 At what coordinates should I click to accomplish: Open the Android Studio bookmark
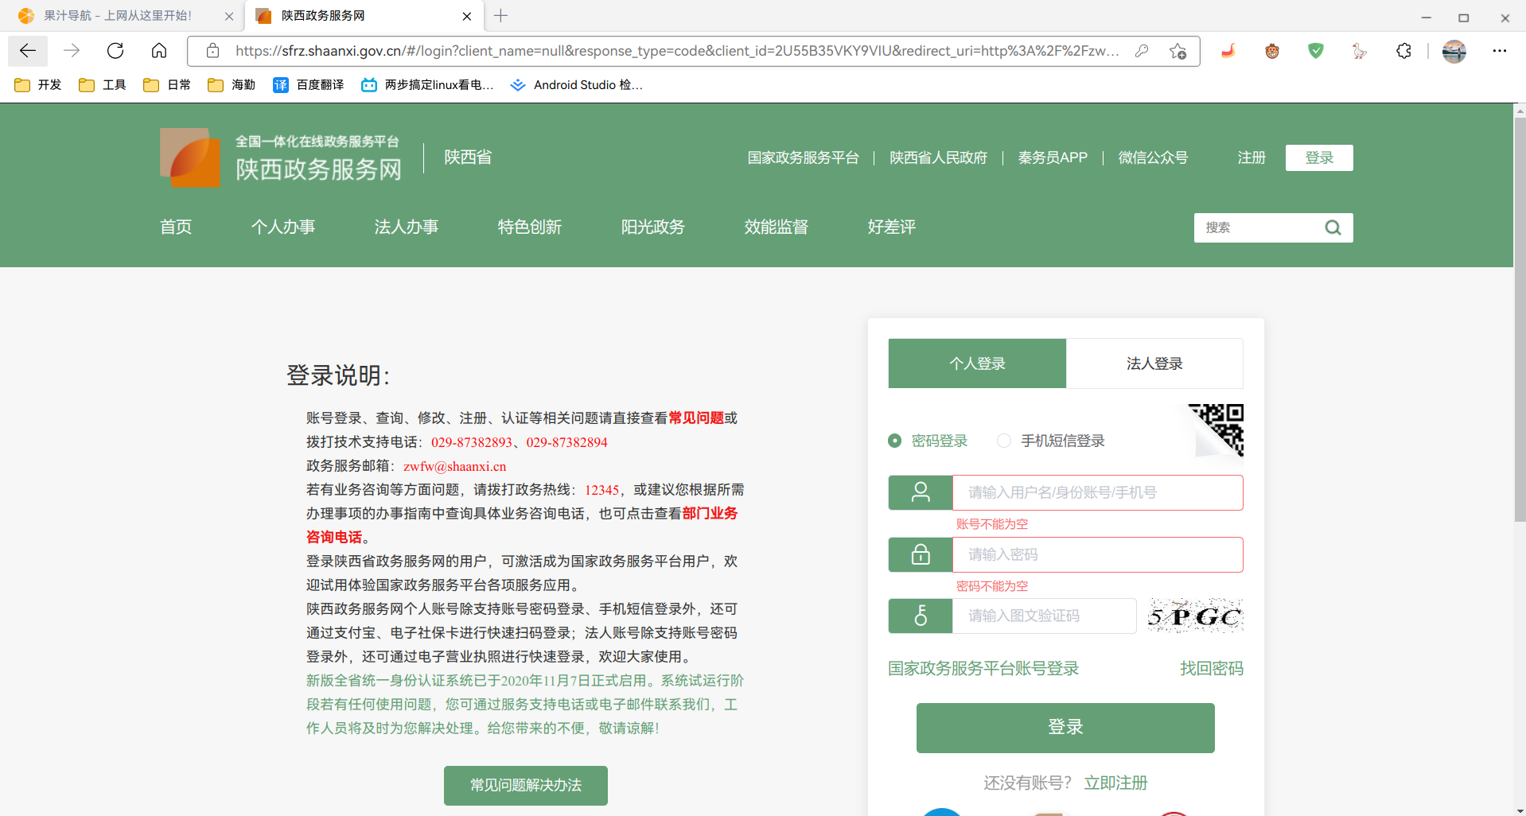577,84
